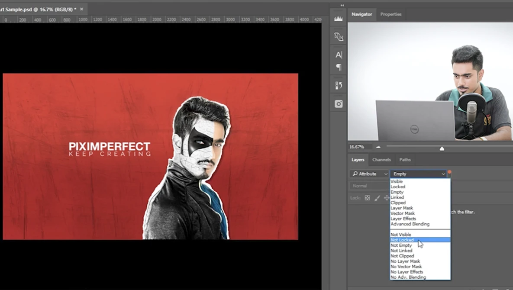Open the Paragraph panel icon
Screen dimensions: 513x290
(339, 67)
